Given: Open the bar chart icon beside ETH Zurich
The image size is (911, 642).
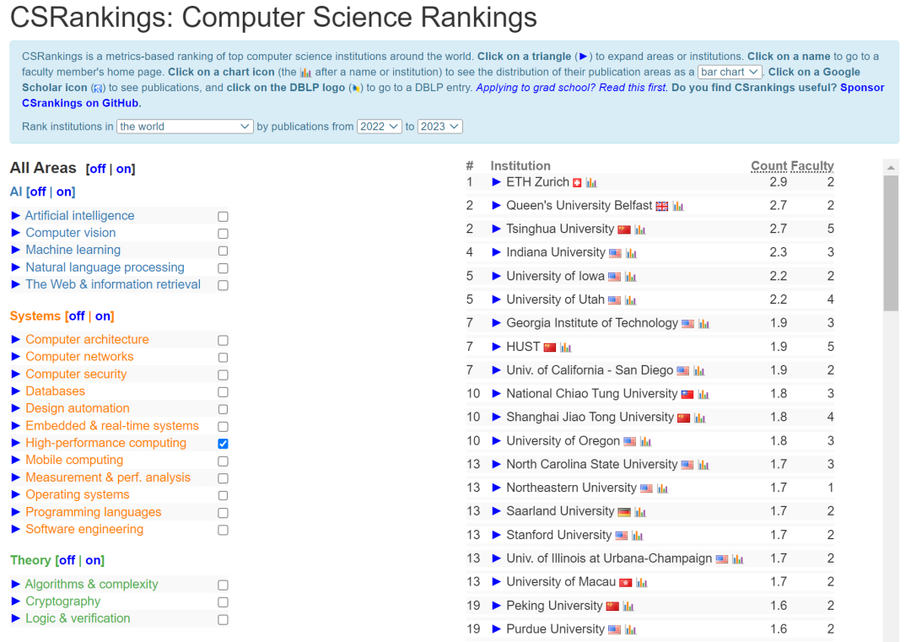Looking at the screenshot, I should coord(590,182).
